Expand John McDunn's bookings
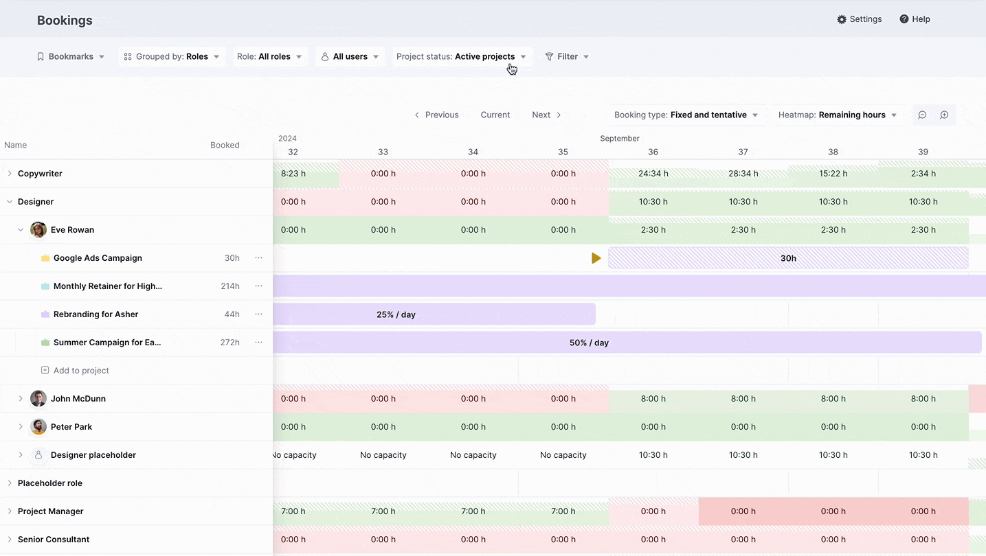 (x=21, y=399)
